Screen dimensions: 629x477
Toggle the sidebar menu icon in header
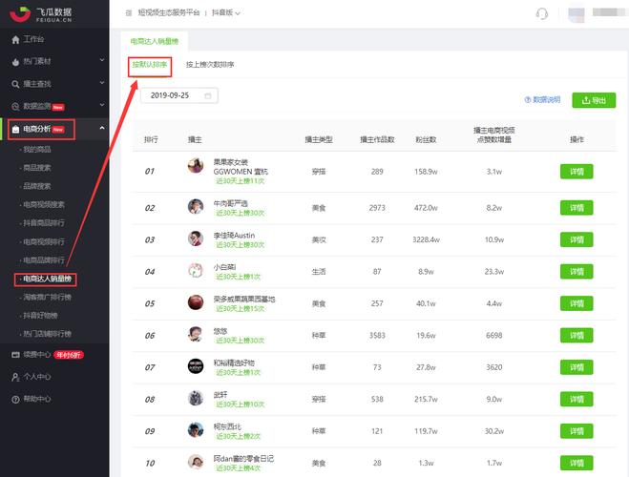(x=128, y=13)
